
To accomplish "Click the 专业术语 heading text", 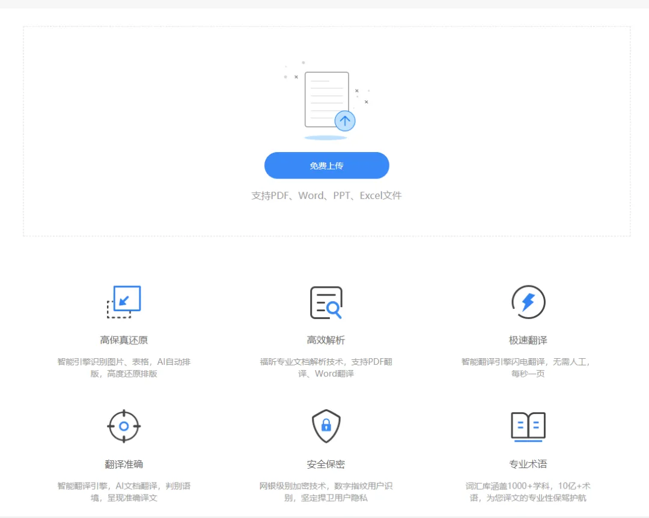I will (x=528, y=464).
